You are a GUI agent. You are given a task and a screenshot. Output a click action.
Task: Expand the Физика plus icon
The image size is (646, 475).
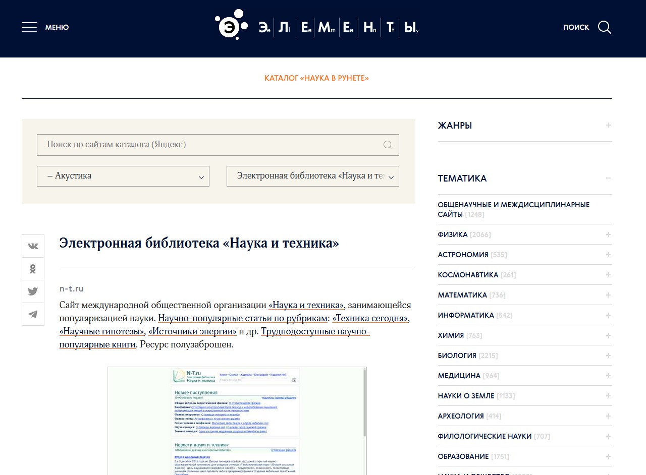point(609,234)
